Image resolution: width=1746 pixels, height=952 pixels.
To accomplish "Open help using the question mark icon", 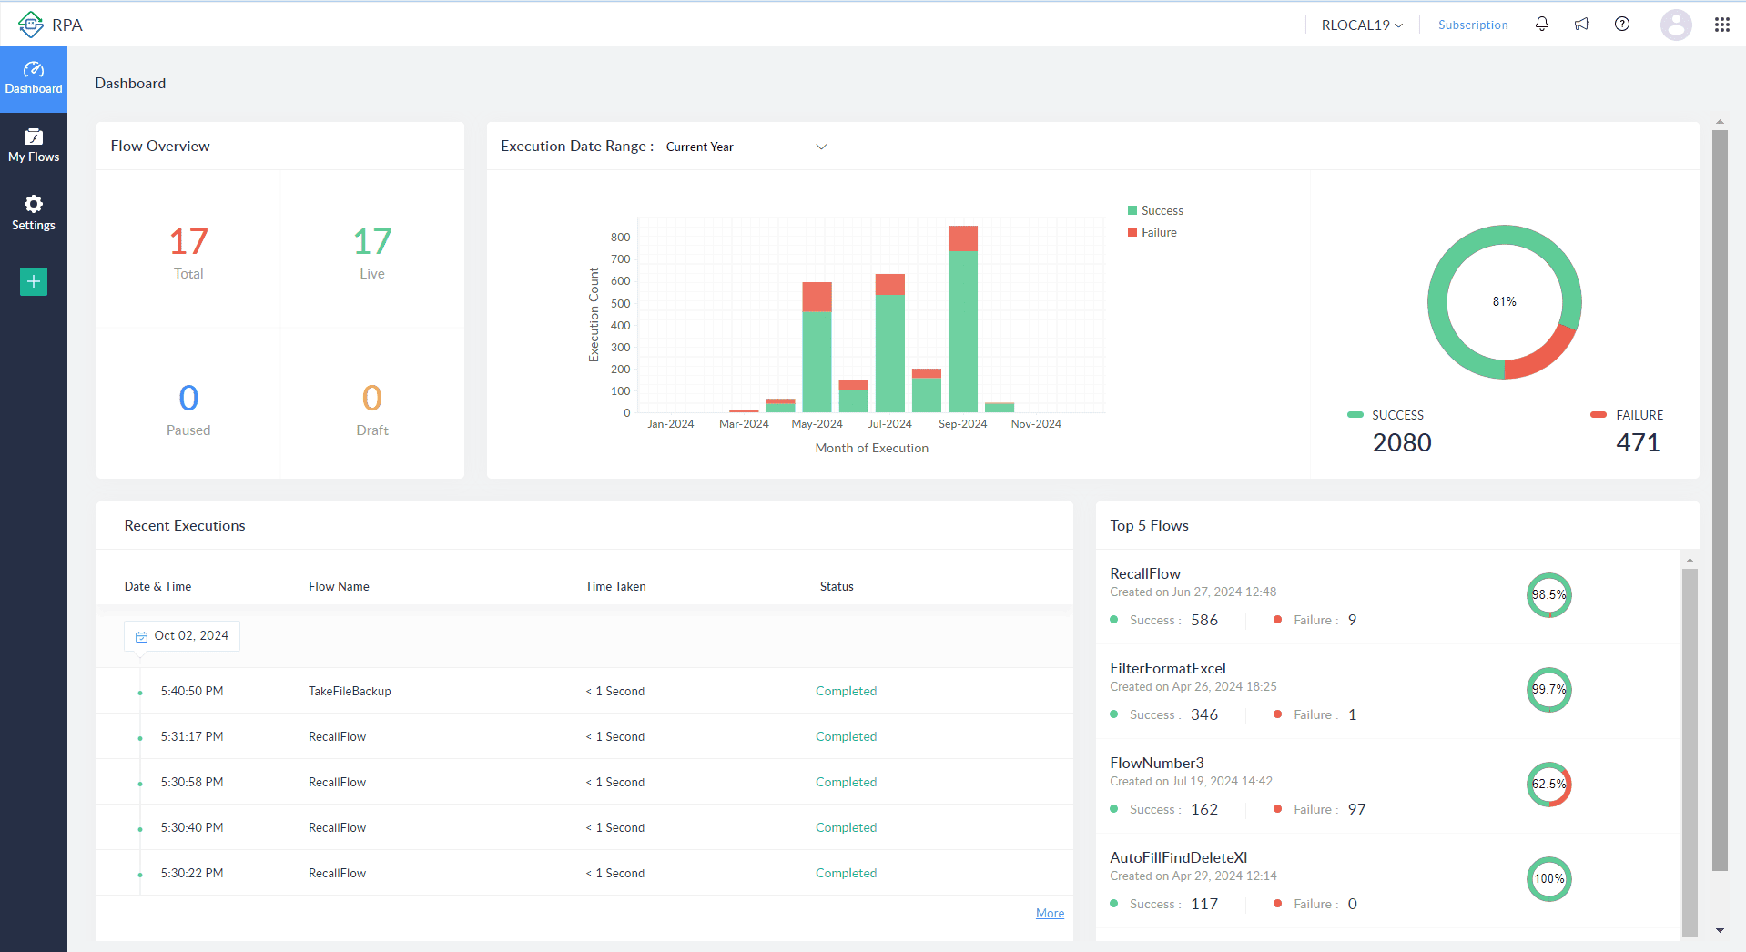I will pyautogui.click(x=1621, y=24).
